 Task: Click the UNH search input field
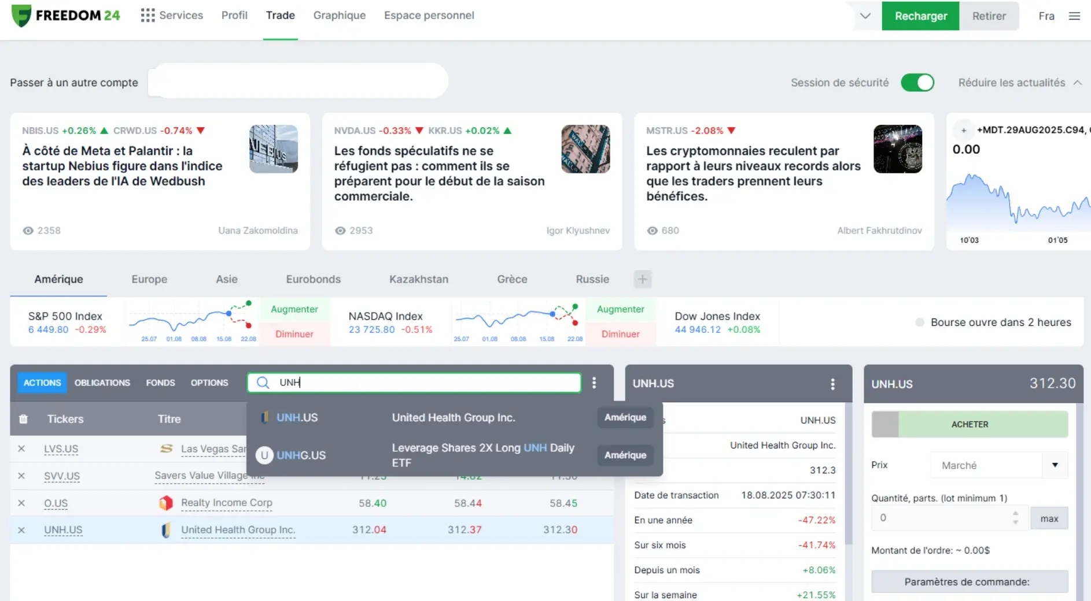[414, 383]
